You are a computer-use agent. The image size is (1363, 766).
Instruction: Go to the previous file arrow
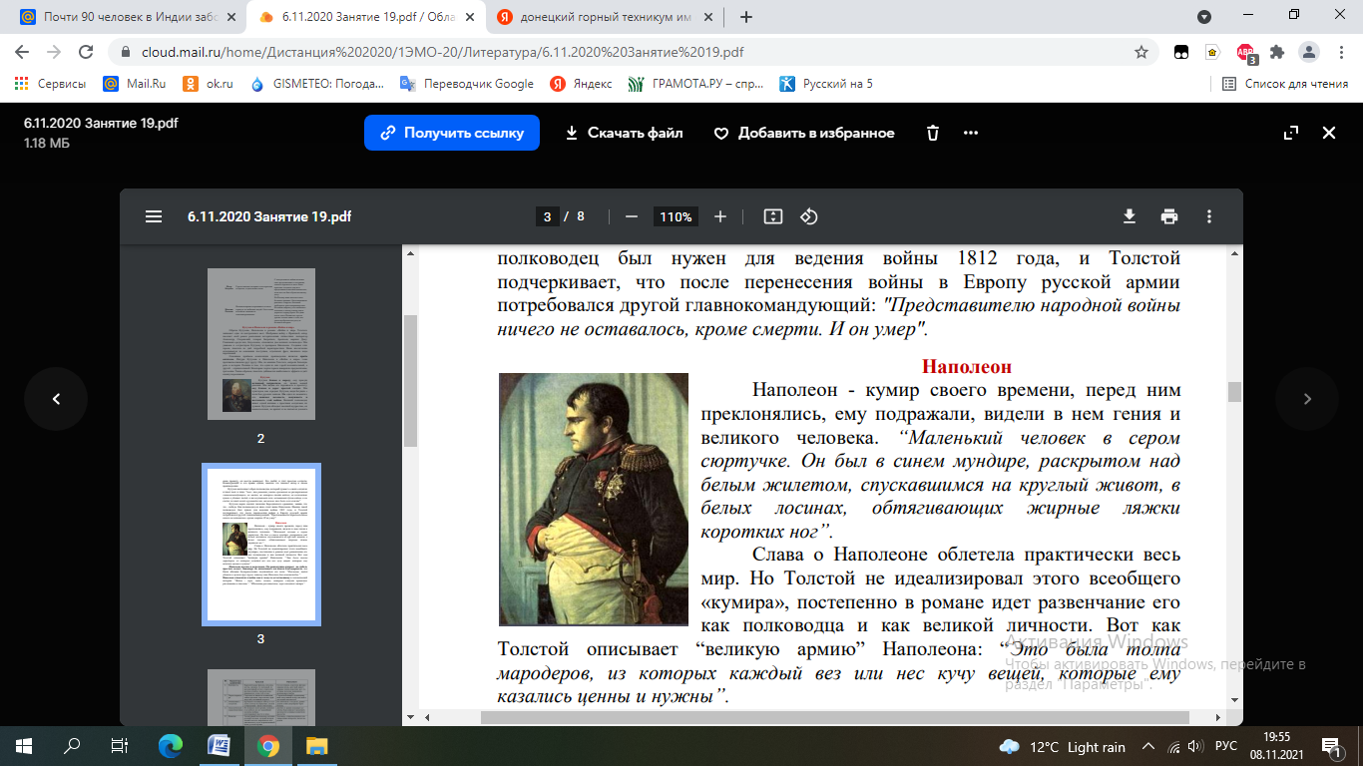point(56,399)
